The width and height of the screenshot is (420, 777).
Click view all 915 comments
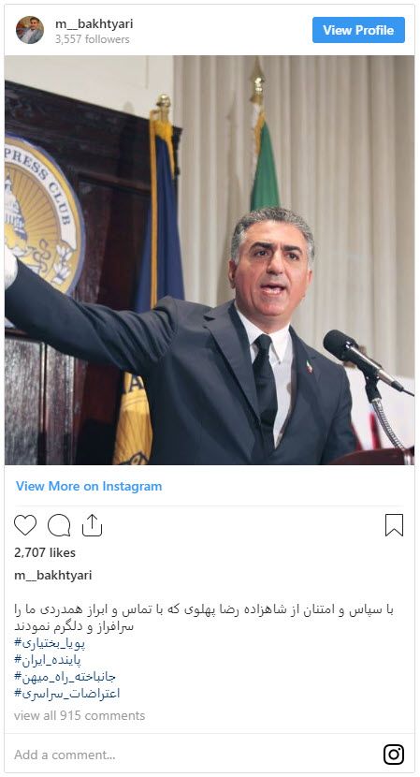point(80,715)
